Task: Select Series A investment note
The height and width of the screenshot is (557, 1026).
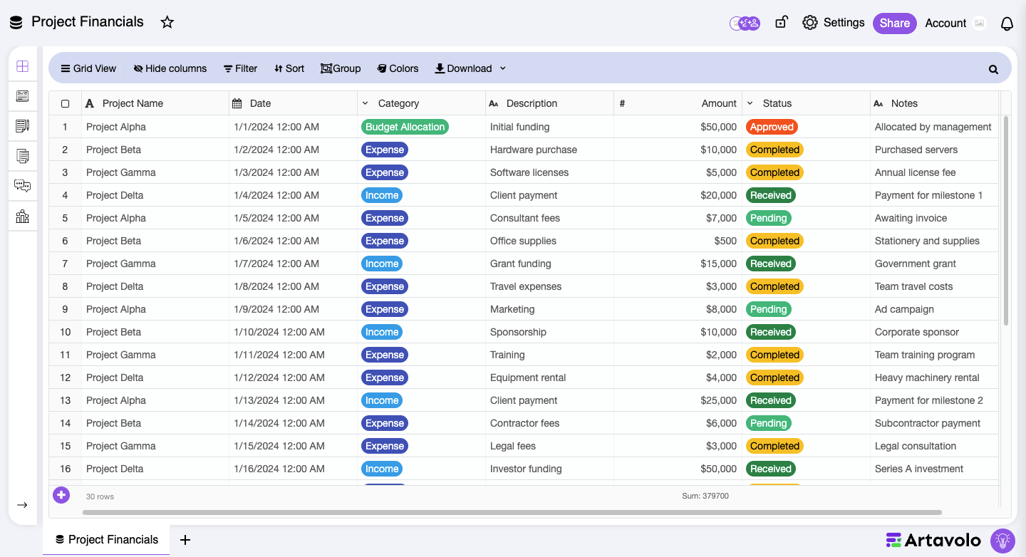Action: [x=934, y=469]
